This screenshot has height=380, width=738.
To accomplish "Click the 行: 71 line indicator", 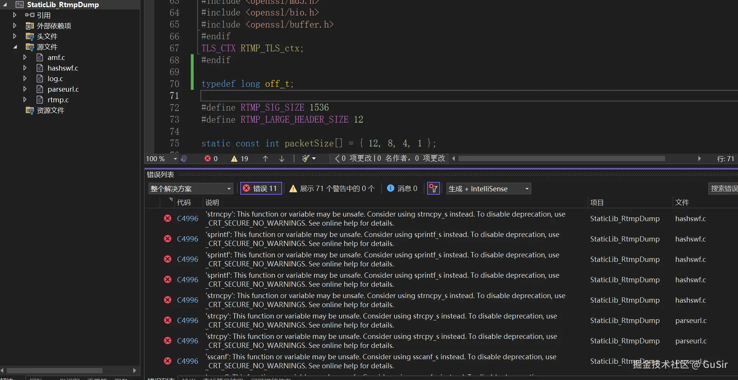I will [726, 159].
